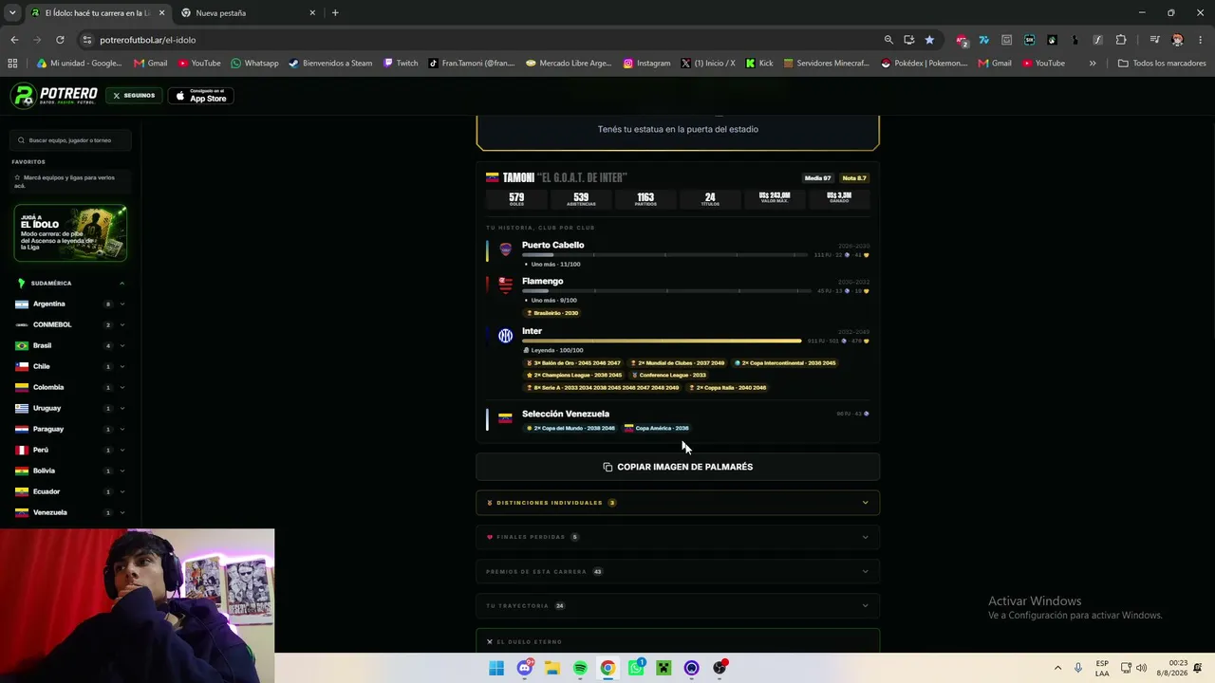The height and width of the screenshot is (683, 1215).
Task: Click the 2× Copa del Mundo badge
Action: point(570,428)
